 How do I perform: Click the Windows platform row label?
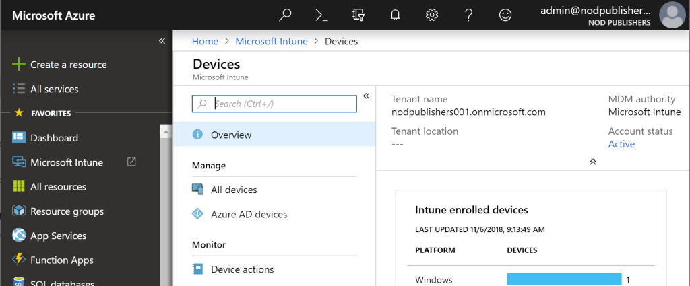point(433,279)
